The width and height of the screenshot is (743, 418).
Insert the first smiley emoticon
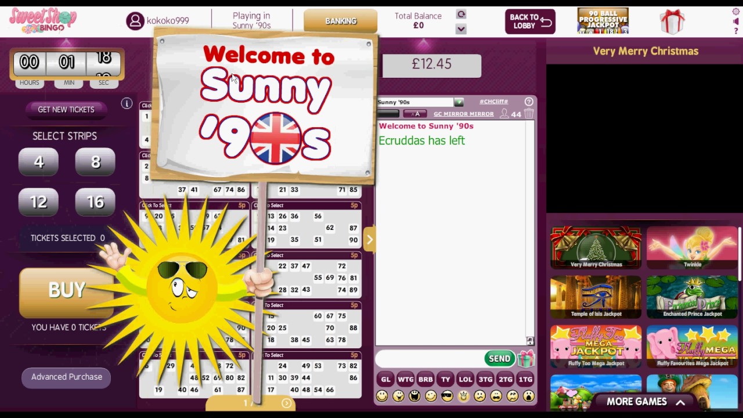(x=382, y=395)
